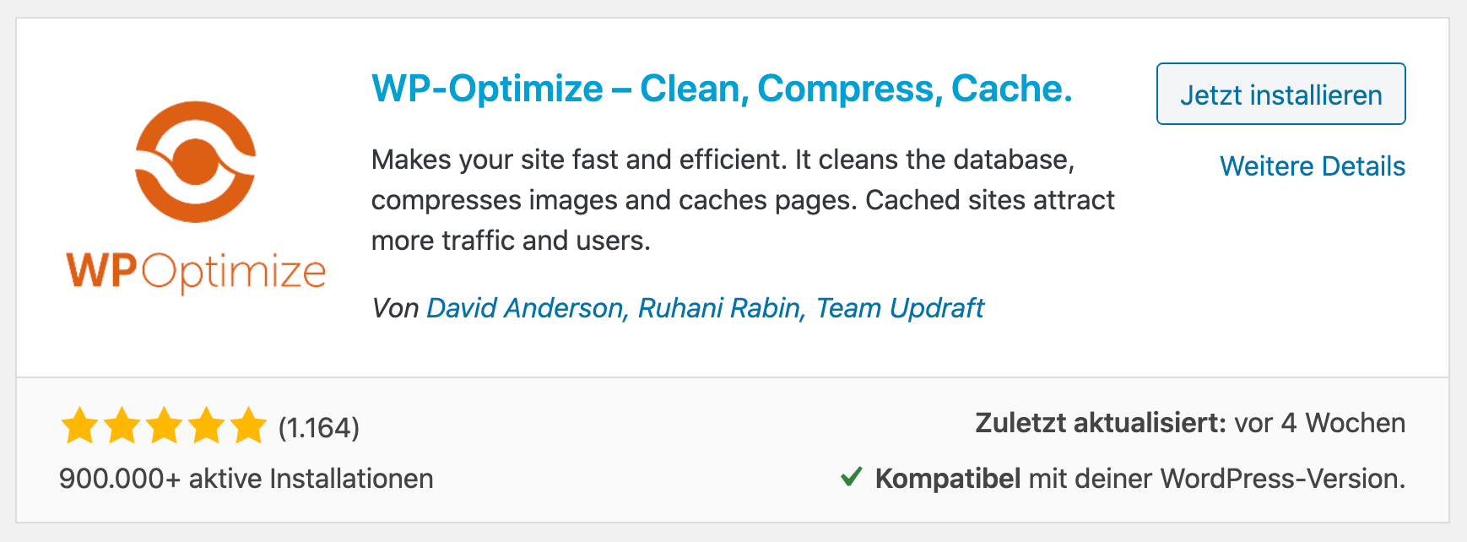This screenshot has width=1467, height=542.
Task: Click the third rating star
Action: tap(164, 425)
